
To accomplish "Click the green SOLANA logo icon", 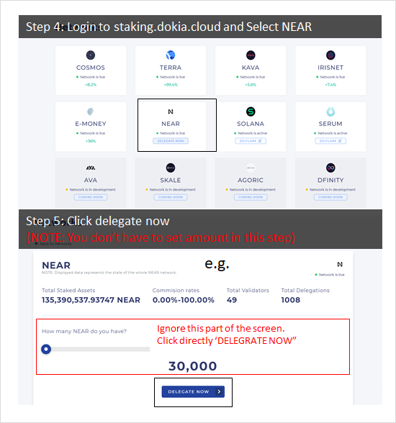I will point(251,112).
